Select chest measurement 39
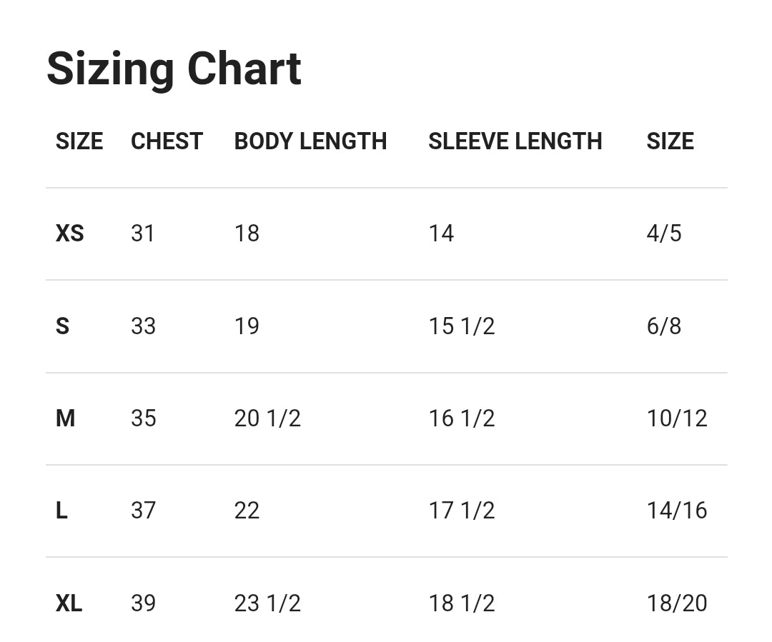This screenshot has height=642, width=772. [x=143, y=603]
